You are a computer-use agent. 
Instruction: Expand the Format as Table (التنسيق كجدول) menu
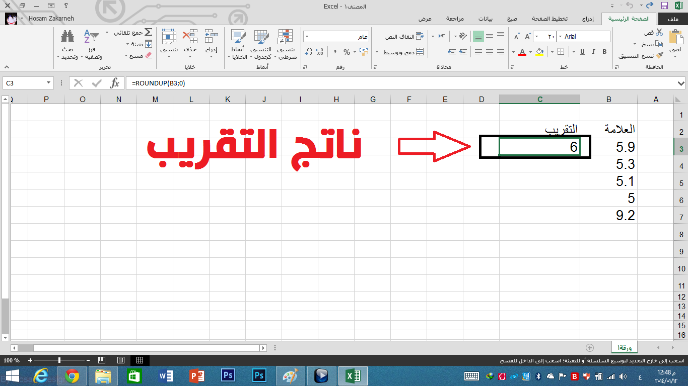pos(261,44)
